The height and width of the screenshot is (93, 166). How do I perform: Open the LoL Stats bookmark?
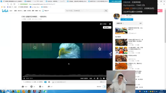tap(35, 7)
